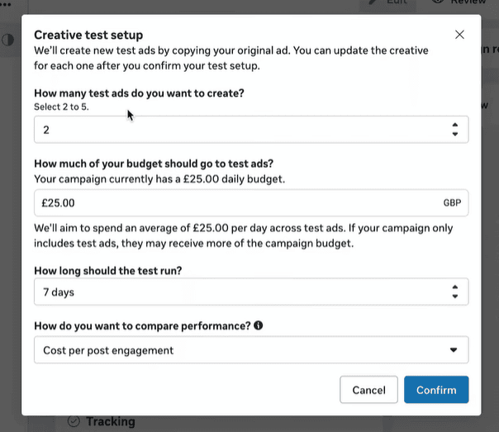Click up arrow on test duration selector
This screenshot has width=499, height=432.
click(x=454, y=287)
